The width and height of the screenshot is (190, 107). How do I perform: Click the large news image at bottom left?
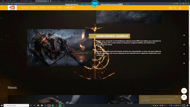tap(58, 100)
